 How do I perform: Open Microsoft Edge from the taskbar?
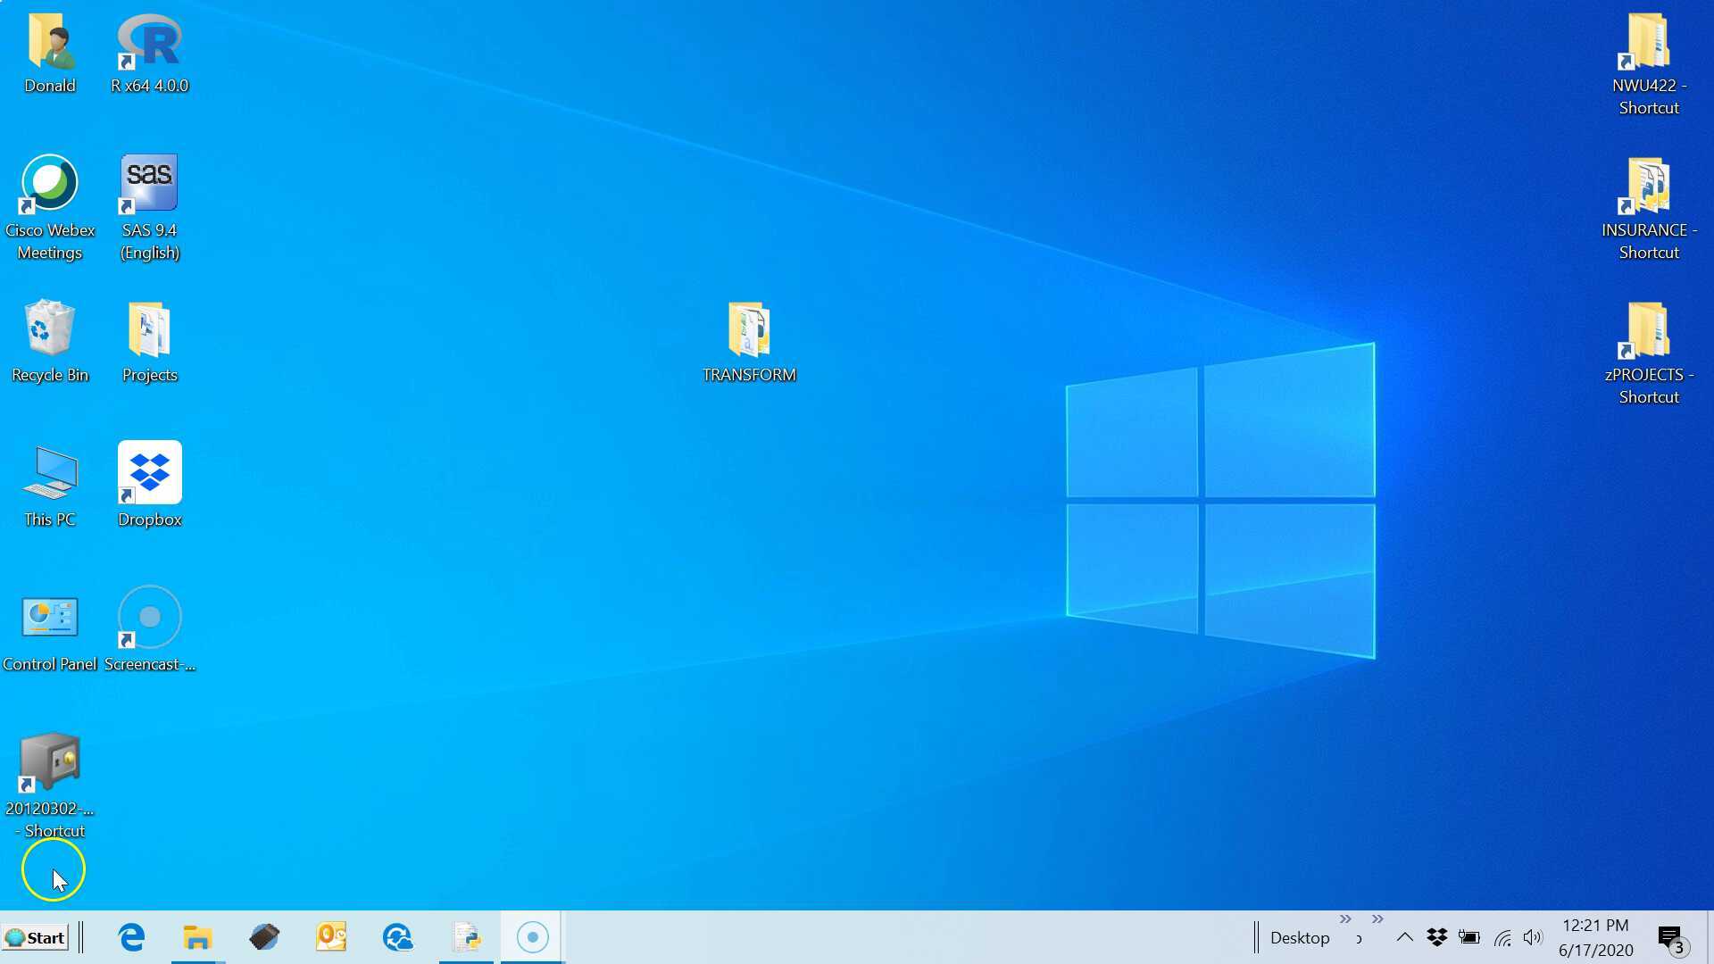[x=131, y=937]
